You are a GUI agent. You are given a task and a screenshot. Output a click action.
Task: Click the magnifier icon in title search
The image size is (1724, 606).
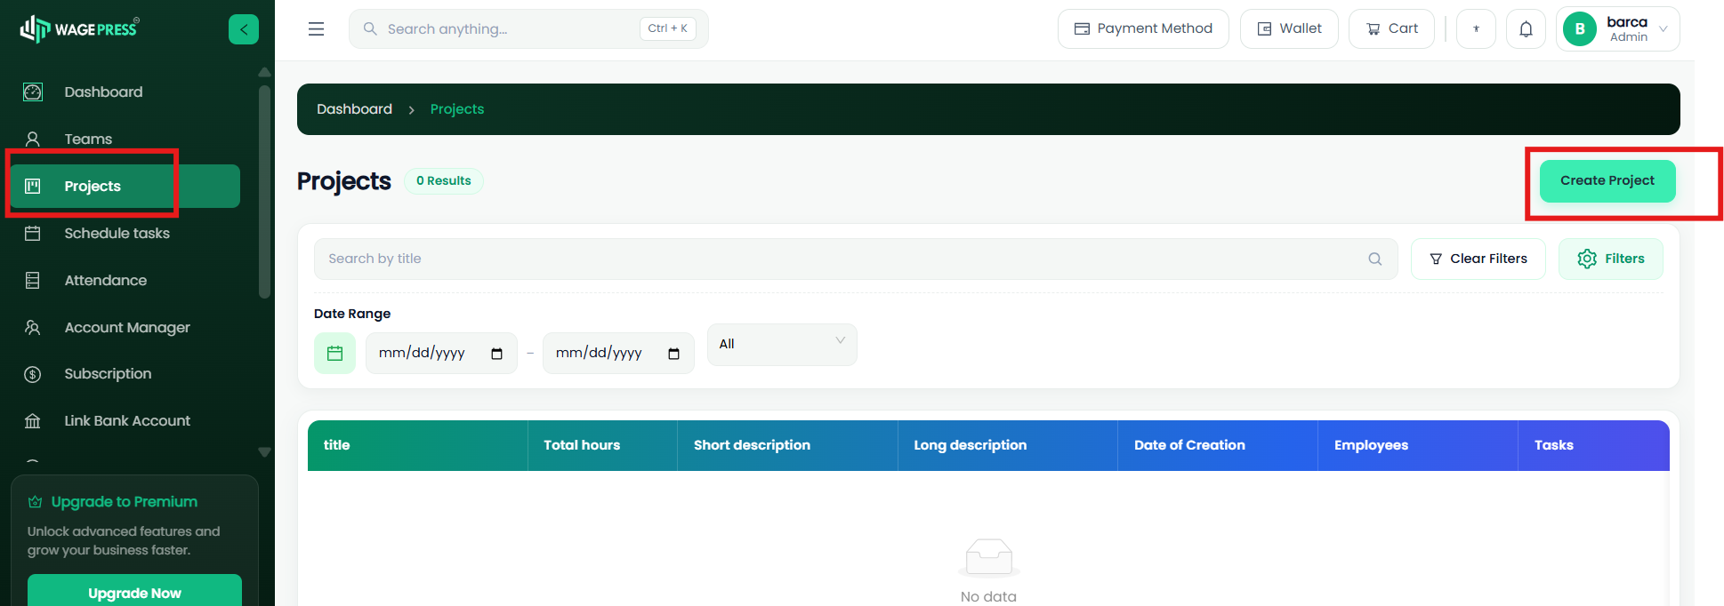[x=1375, y=259]
